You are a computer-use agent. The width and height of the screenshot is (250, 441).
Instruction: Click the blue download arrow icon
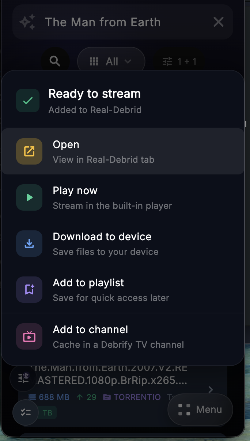coord(29,244)
